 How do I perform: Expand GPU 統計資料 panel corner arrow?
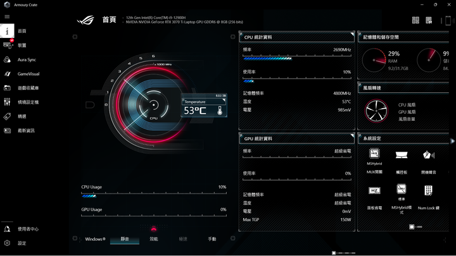point(352,135)
